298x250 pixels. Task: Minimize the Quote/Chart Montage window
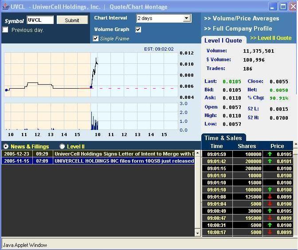(x=272, y=7)
